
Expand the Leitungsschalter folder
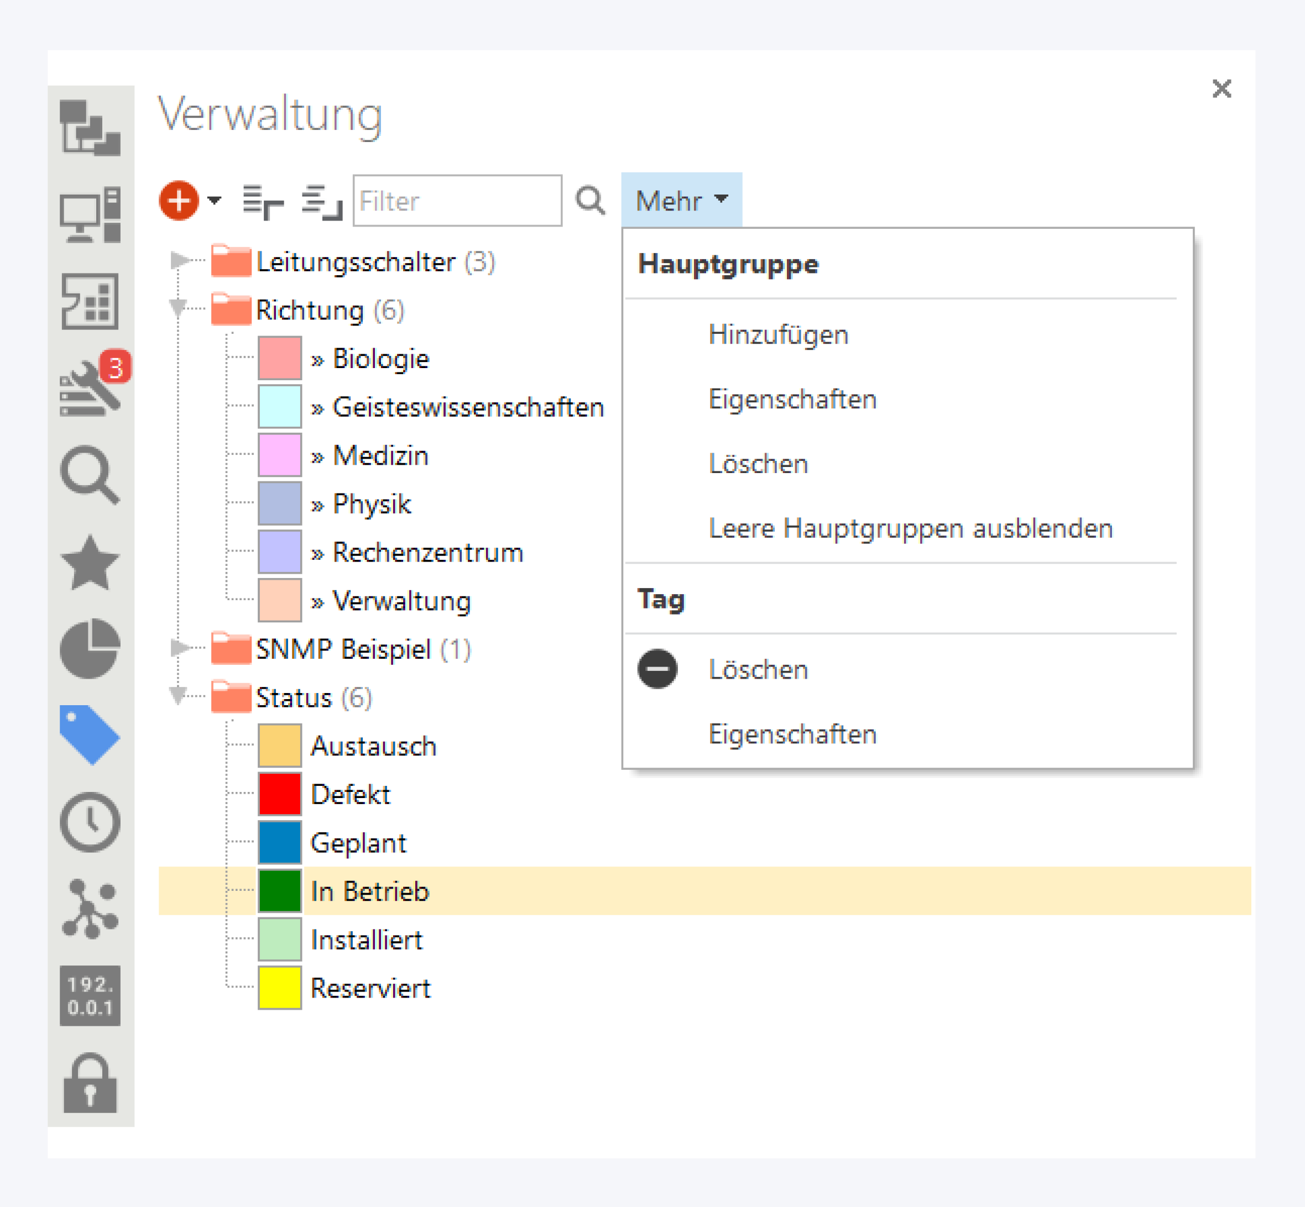pos(179,261)
